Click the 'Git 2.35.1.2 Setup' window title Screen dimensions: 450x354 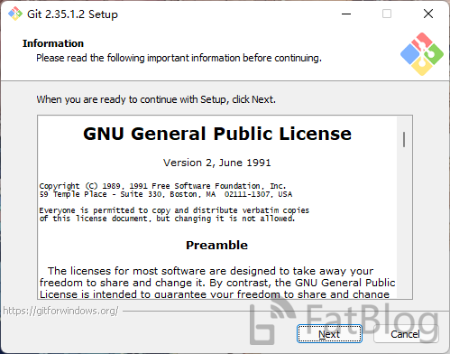pos(72,14)
